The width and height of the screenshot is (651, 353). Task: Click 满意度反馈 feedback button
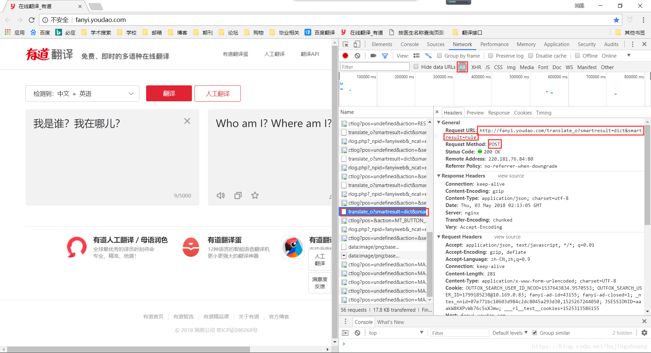coord(320,283)
